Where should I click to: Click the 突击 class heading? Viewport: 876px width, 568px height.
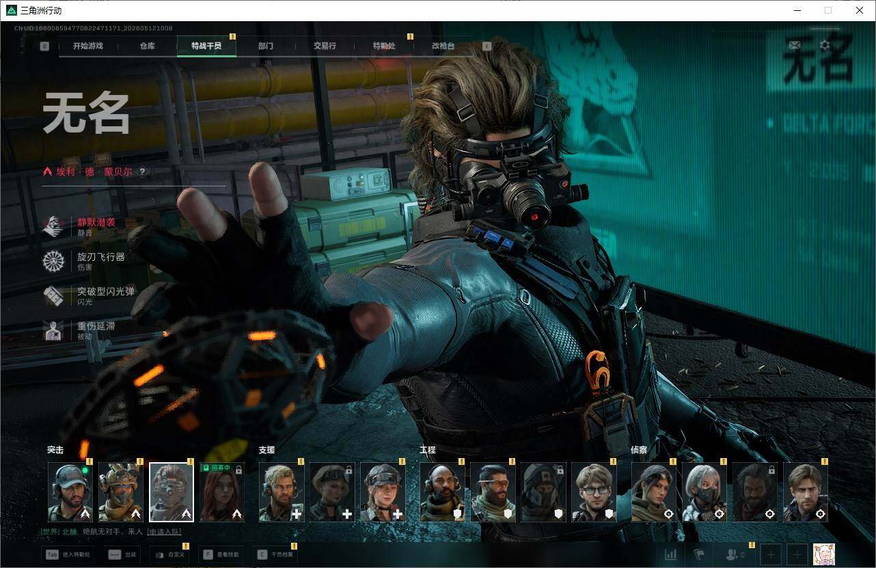click(x=55, y=450)
